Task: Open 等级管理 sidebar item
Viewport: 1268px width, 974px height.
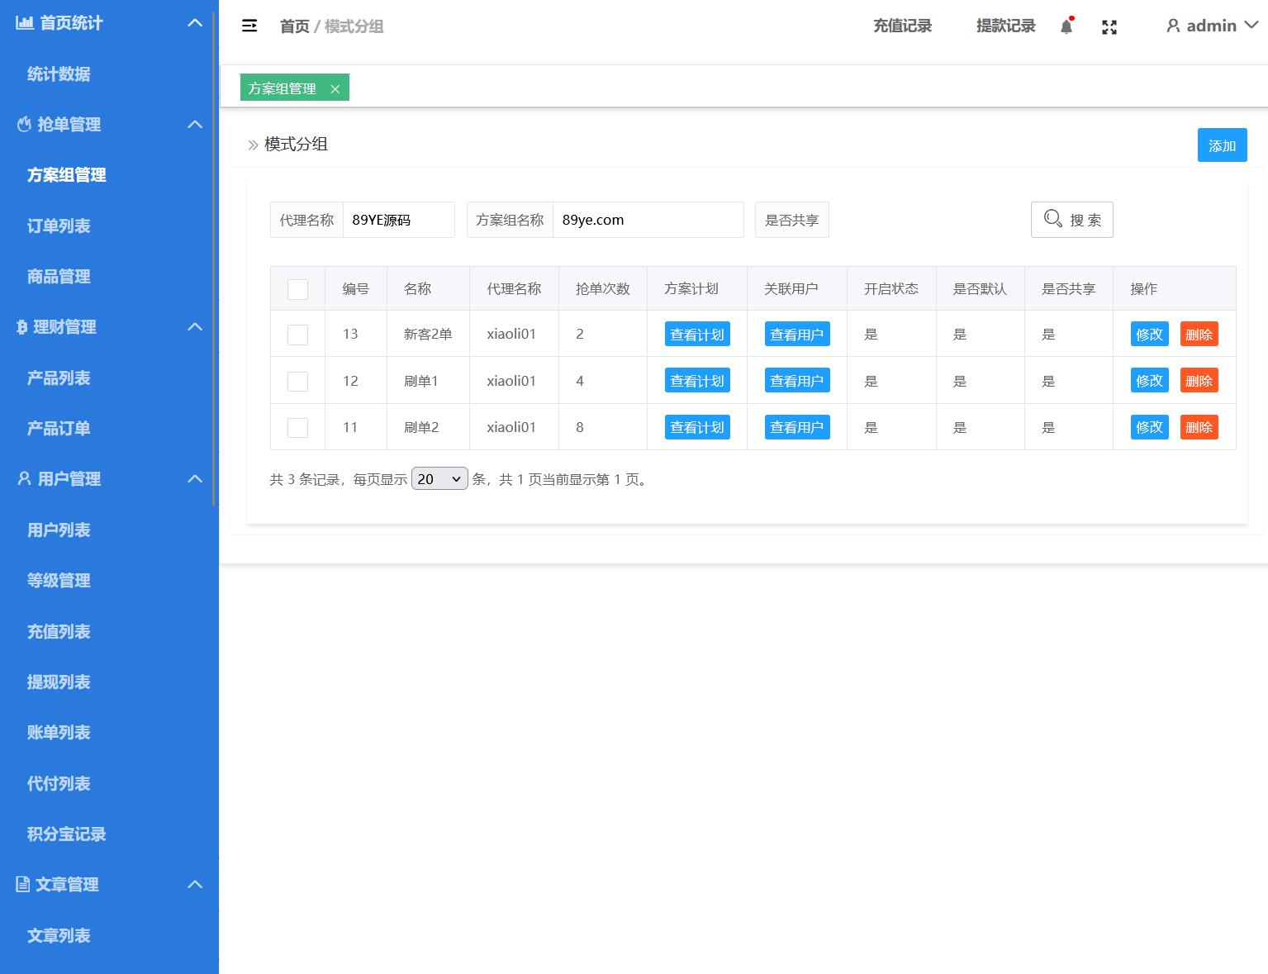Action: click(x=59, y=581)
